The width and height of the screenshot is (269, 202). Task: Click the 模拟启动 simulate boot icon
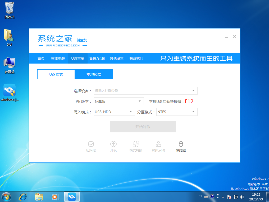(158, 146)
